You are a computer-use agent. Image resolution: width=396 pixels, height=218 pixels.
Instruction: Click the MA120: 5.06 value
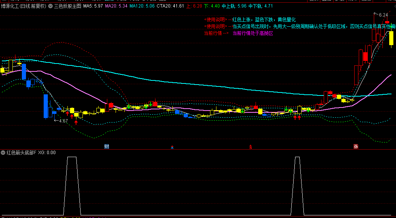(142, 6)
